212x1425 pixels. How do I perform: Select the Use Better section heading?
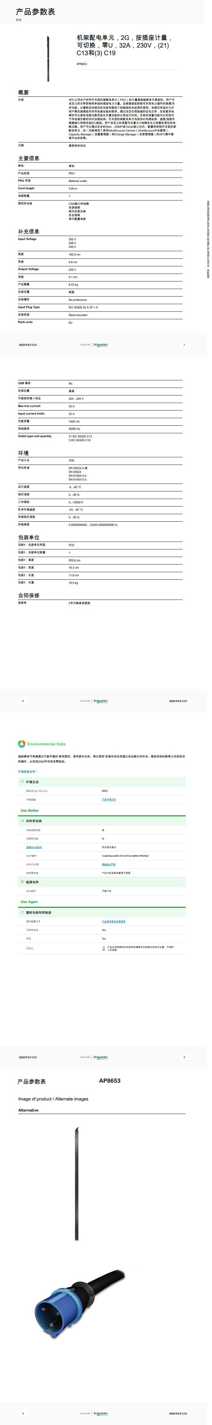(30, 810)
